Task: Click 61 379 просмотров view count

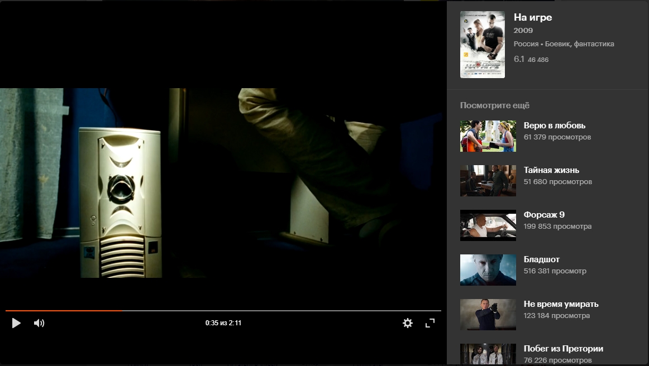Action: click(557, 137)
